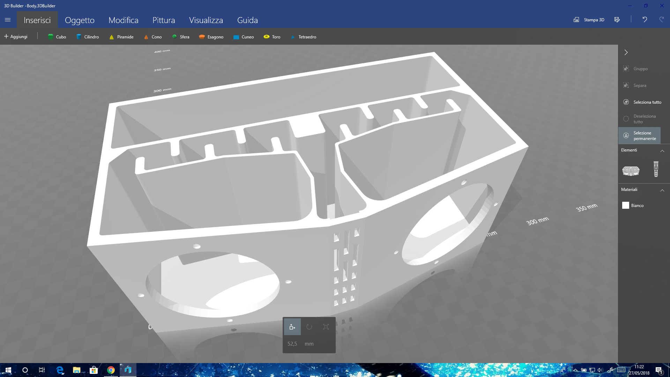Switch to the Pittura tab
Screen dimensions: 670x377
164,20
